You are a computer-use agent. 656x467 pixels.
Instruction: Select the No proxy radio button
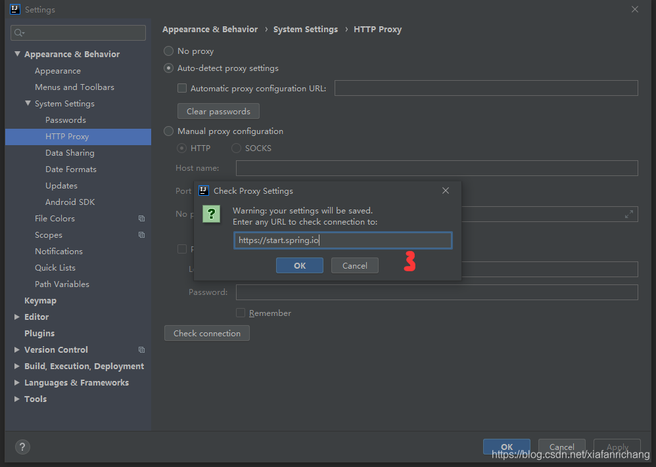pyautogui.click(x=168, y=51)
